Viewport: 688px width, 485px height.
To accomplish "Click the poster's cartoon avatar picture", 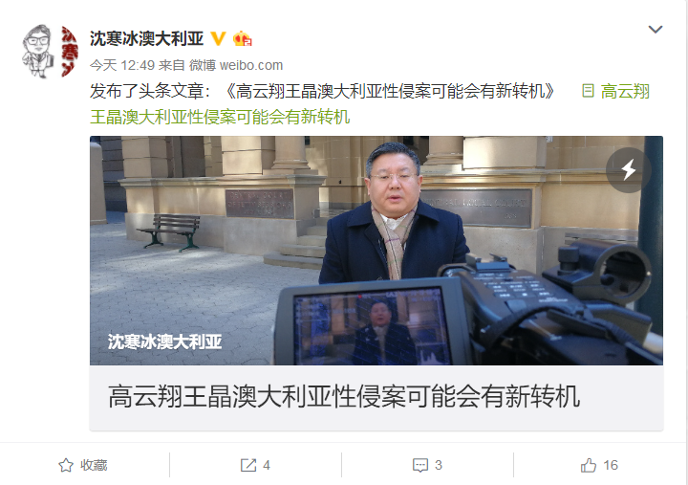I will click(x=50, y=52).
